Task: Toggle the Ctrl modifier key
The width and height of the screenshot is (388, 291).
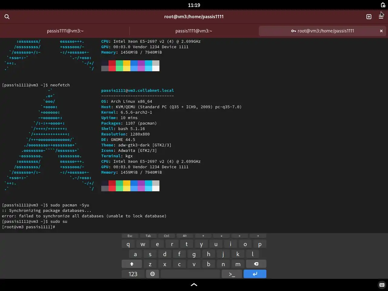Action: (166, 236)
